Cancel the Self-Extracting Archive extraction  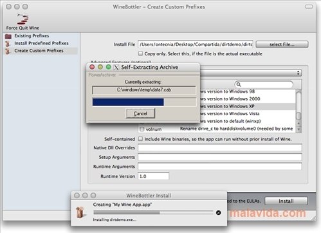coord(140,113)
